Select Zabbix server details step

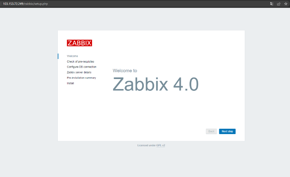coord(79,72)
